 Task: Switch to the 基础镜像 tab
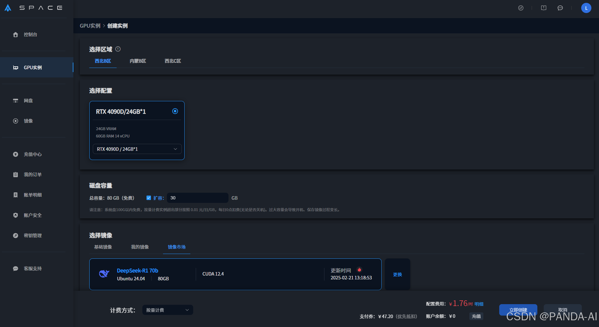click(x=103, y=247)
